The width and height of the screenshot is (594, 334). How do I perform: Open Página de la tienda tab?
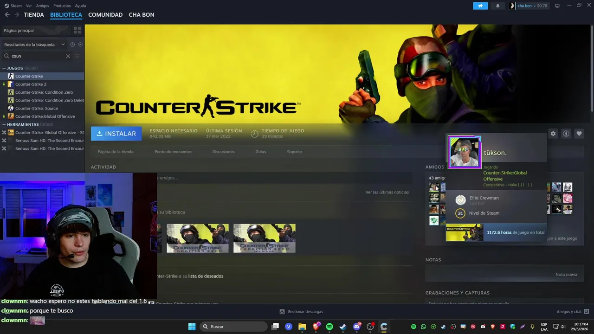(116, 152)
